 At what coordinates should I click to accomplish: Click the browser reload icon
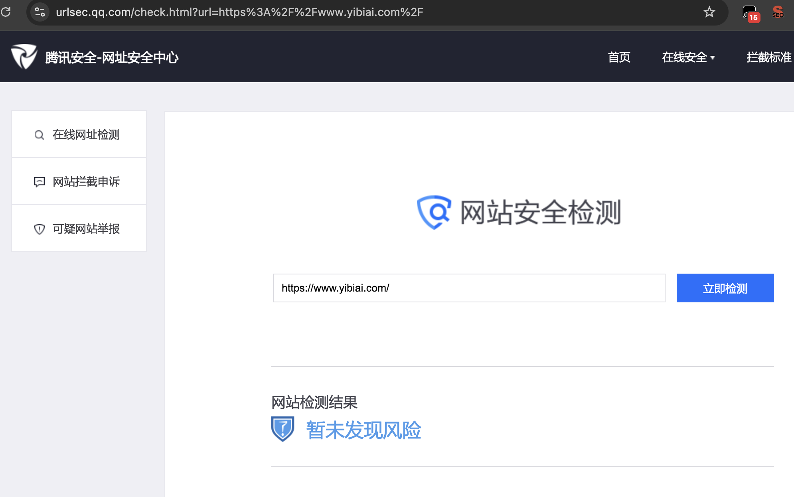coord(6,12)
